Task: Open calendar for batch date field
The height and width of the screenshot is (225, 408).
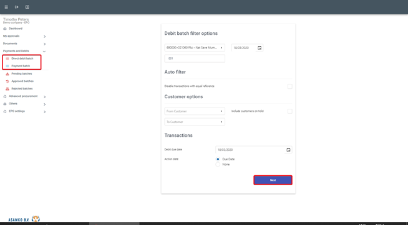Action: 260,48
